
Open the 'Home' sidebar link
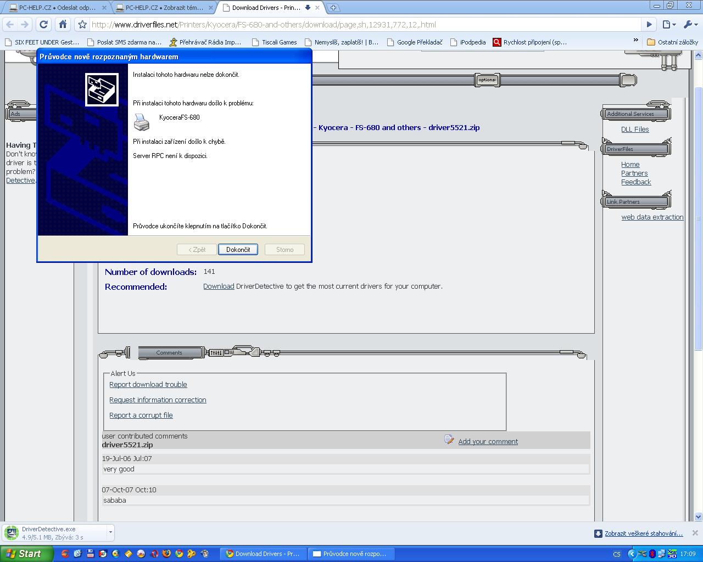630,165
